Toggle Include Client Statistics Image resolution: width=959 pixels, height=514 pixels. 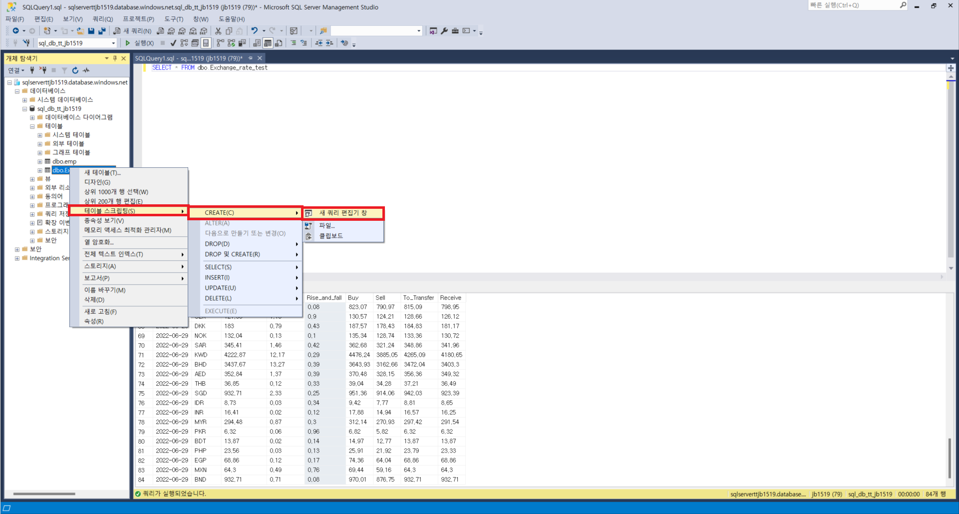pos(242,43)
